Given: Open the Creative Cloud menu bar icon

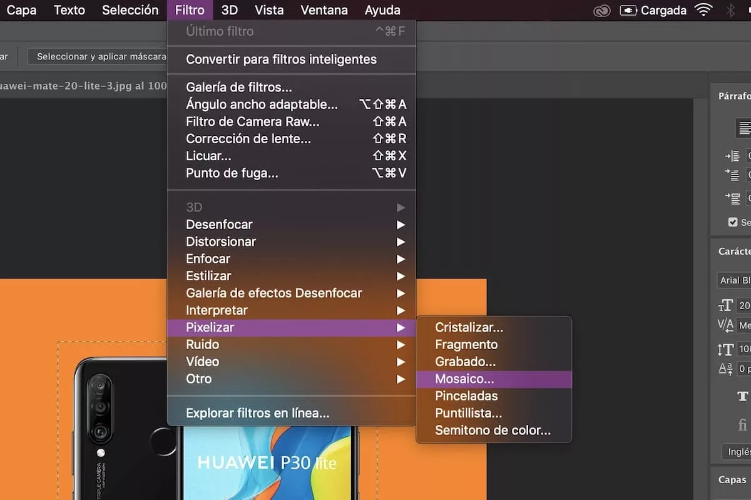Looking at the screenshot, I should 603,11.
